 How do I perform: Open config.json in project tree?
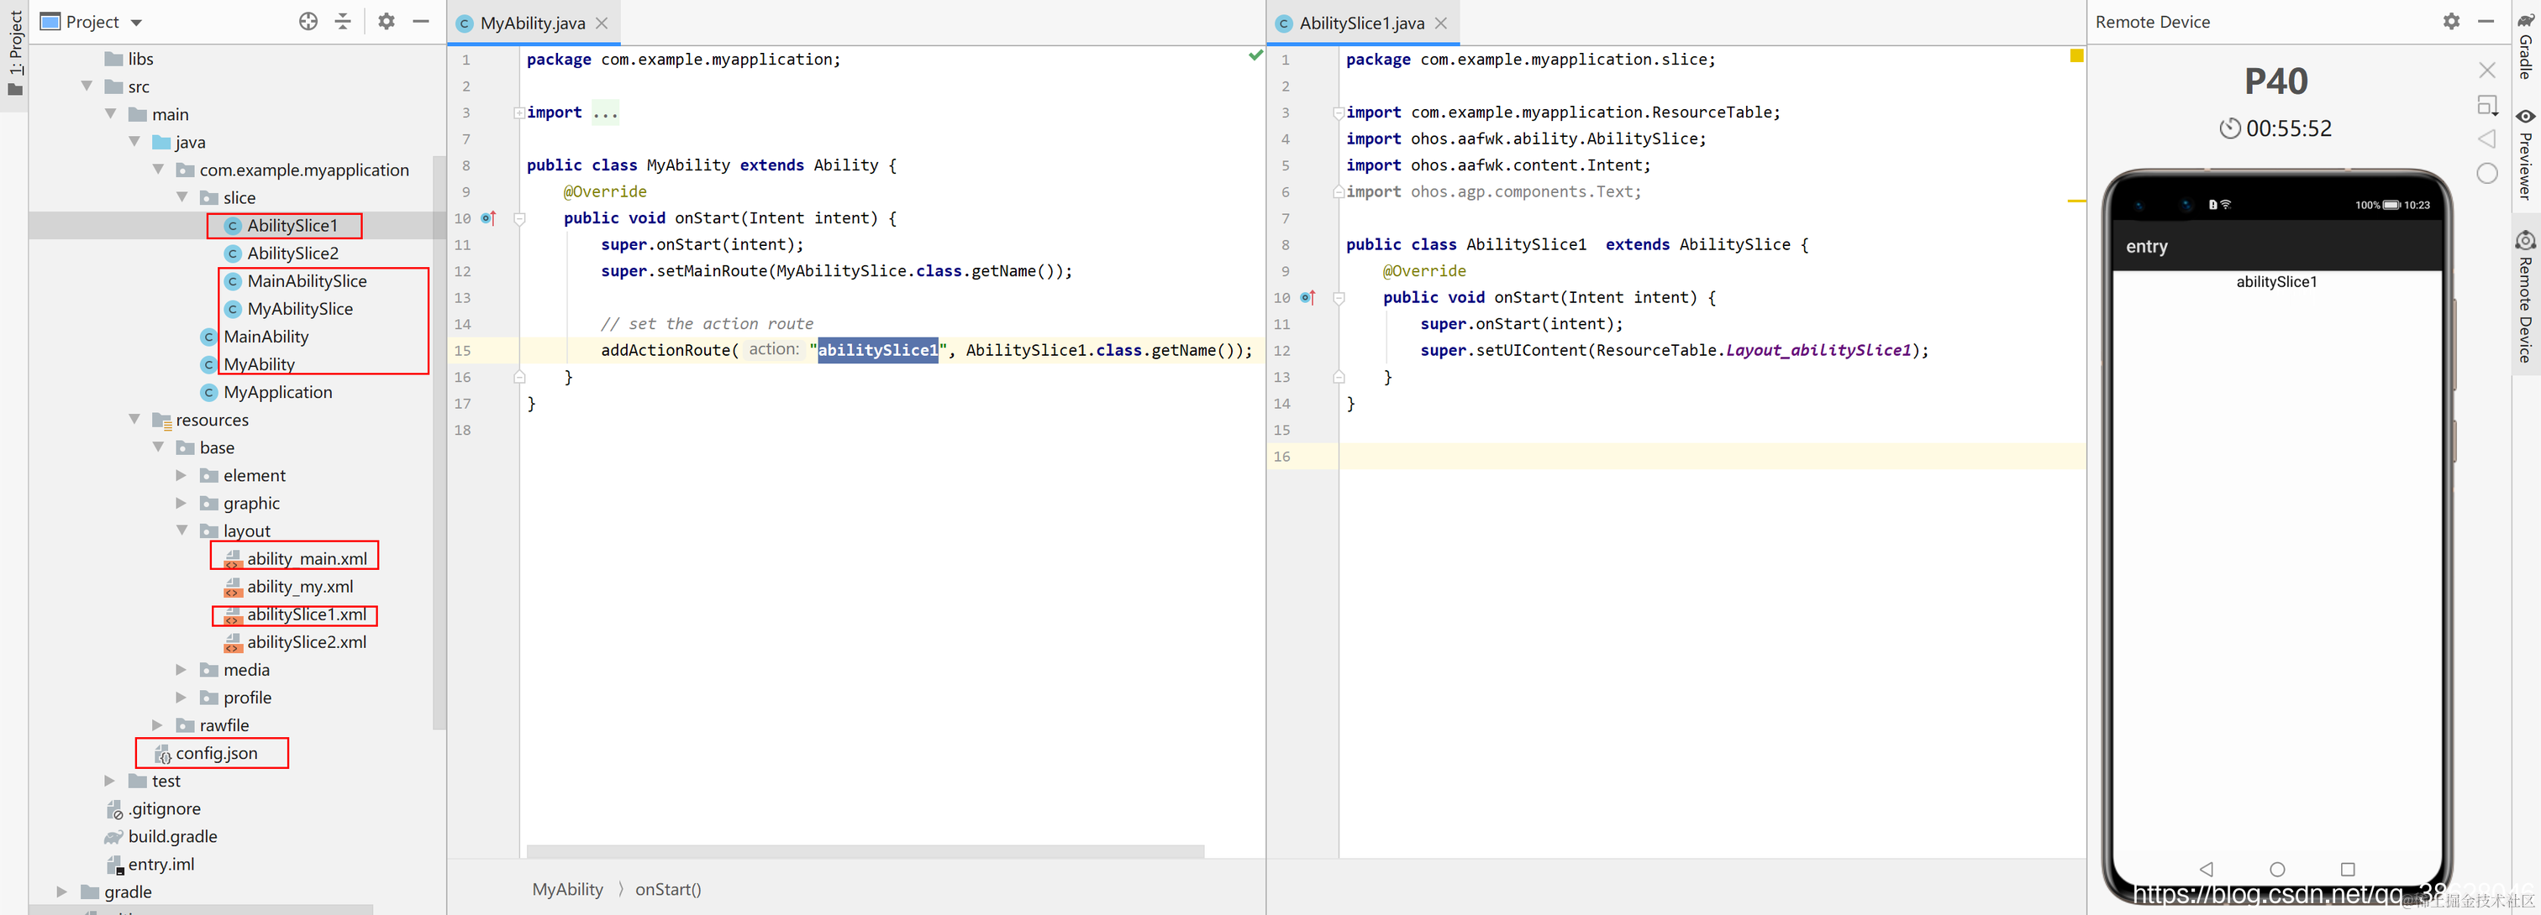point(216,754)
